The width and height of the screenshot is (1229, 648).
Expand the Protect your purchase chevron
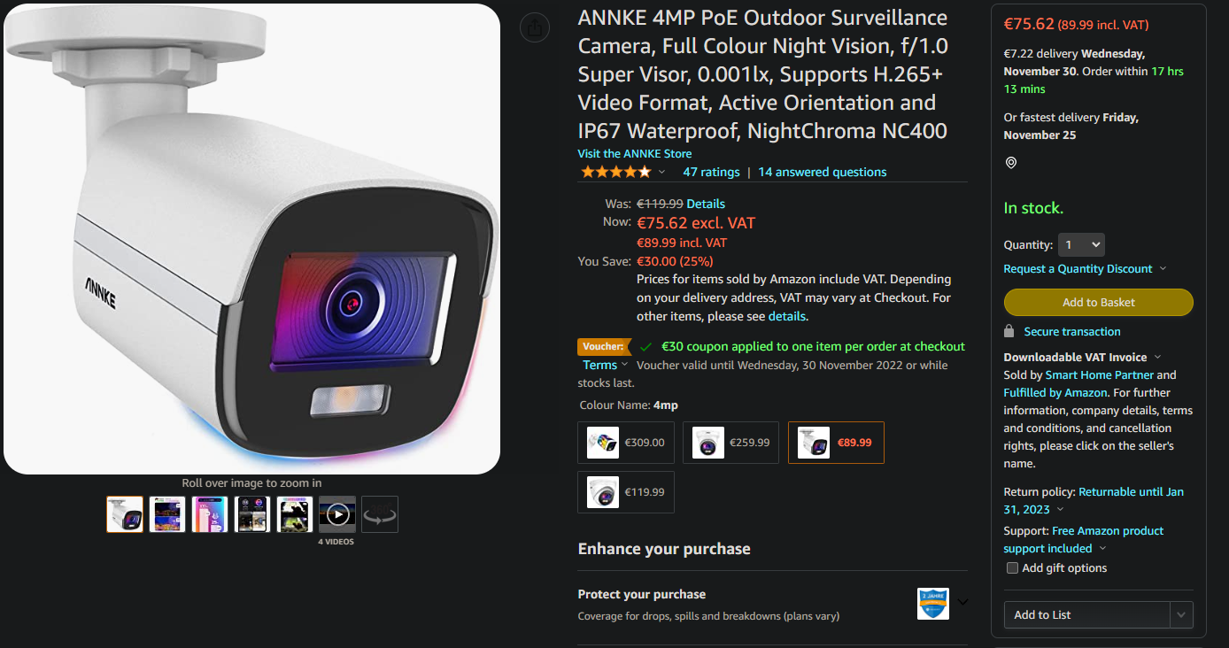point(962,603)
